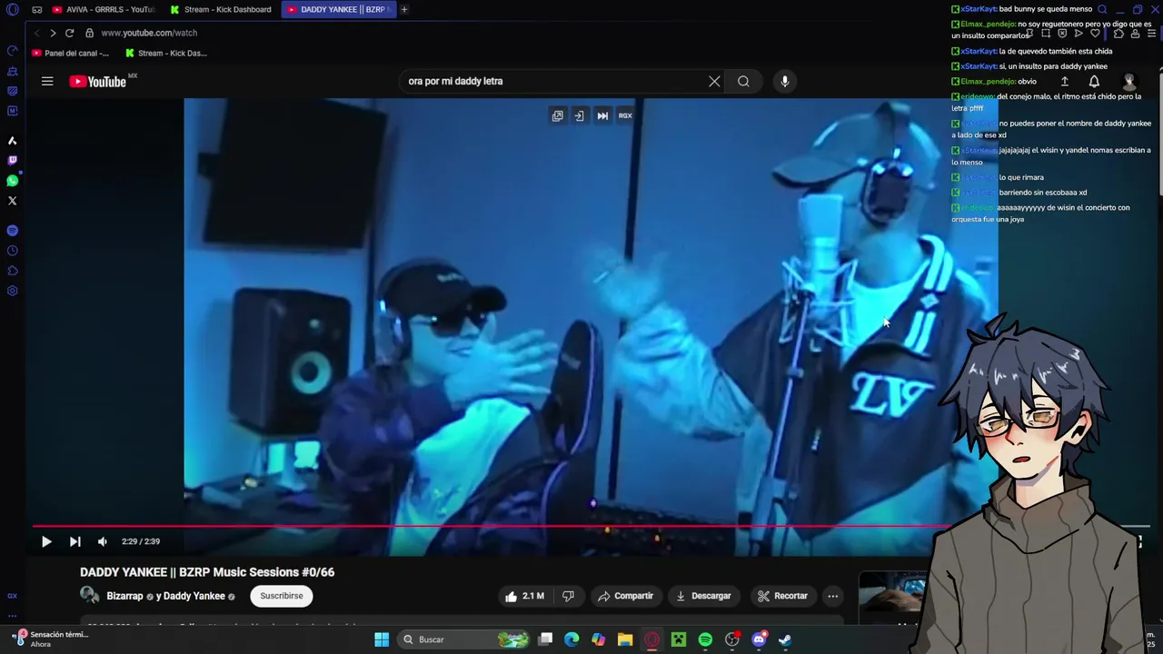Like the video (2.1 M)
The image size is (1163, 654).
click(524, 596)
